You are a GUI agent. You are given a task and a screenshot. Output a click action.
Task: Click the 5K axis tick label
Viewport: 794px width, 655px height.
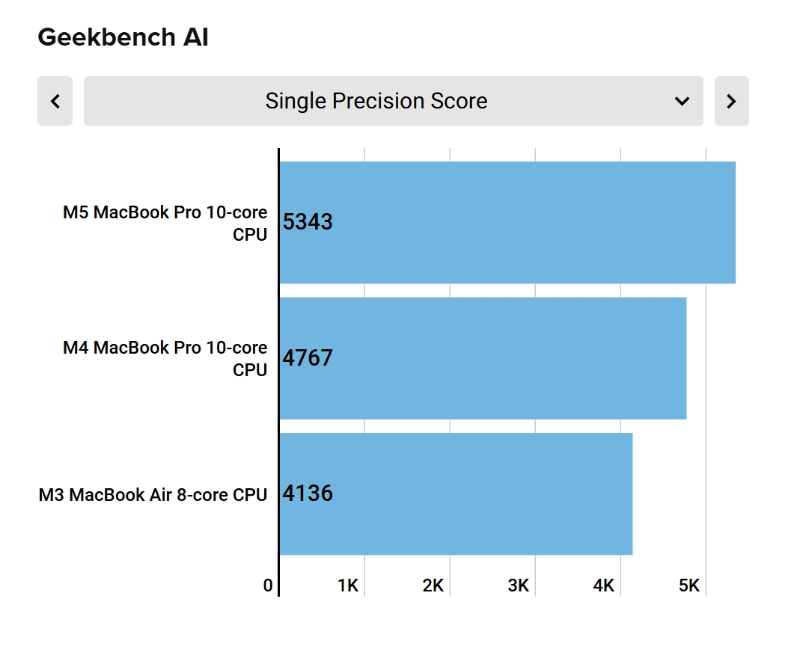pyautogui.click(x=689, y=585)
